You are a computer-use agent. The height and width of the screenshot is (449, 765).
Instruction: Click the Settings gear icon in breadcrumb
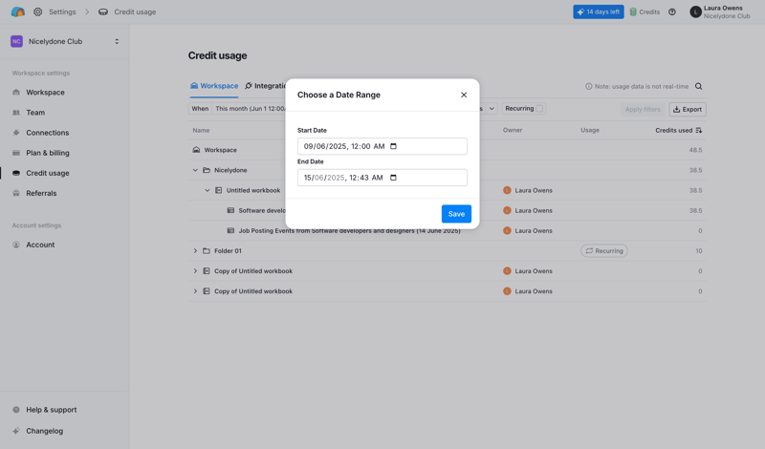pos(37,11)
